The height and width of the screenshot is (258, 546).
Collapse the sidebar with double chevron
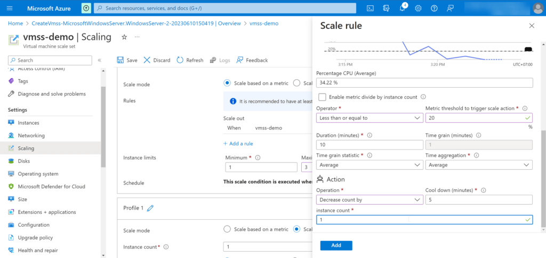tap(99, 60)
